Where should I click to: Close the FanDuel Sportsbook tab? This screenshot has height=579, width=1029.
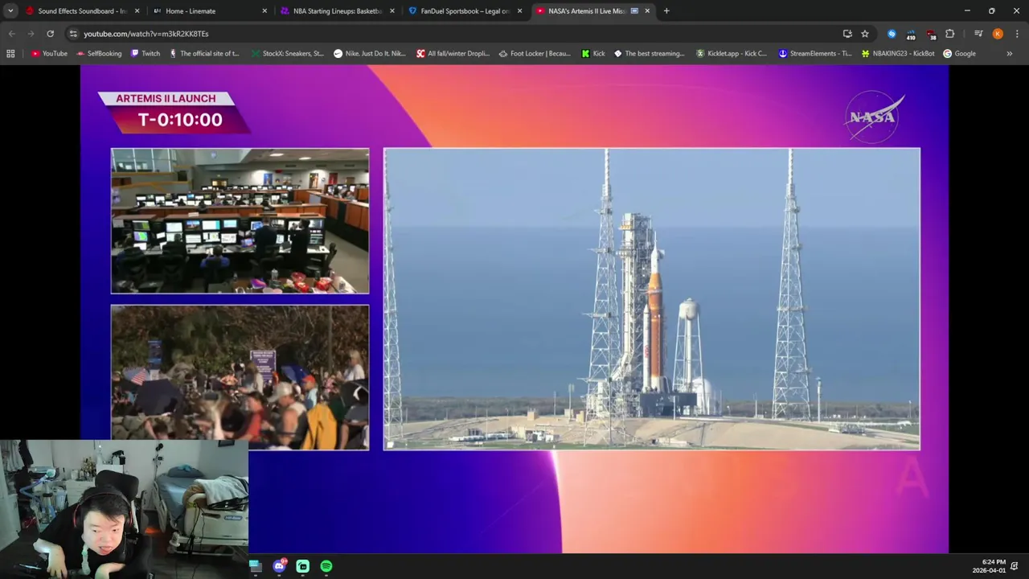tap(519, 11)
